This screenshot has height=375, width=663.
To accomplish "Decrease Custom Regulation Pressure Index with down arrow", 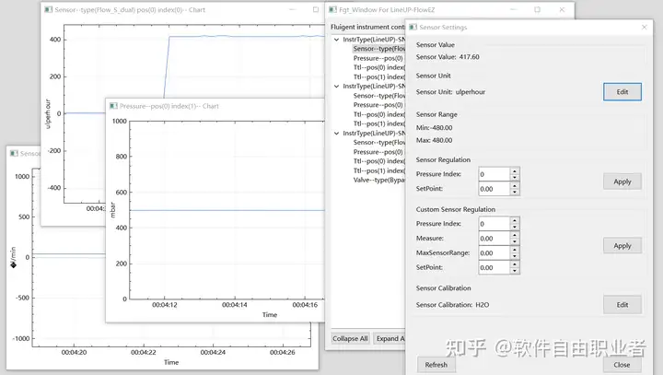I will [x=515, y=227].
